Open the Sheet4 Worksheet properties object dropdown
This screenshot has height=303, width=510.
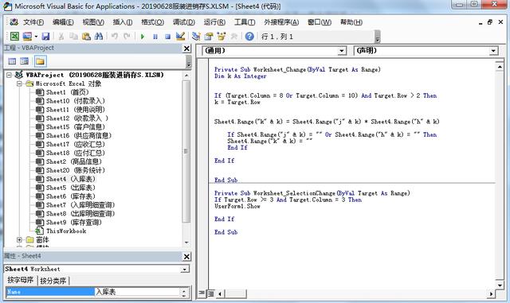(x=184, y=270)
